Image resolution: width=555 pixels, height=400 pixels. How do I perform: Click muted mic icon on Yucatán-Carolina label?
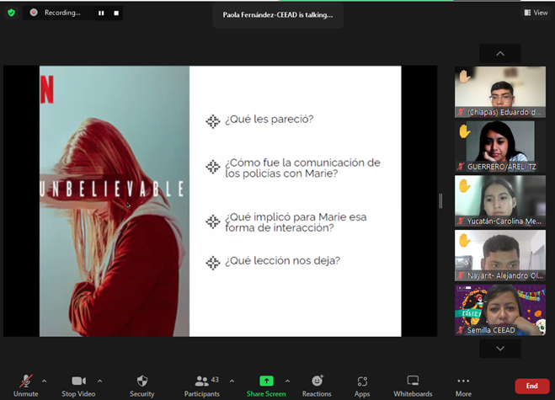click(461, 221)
